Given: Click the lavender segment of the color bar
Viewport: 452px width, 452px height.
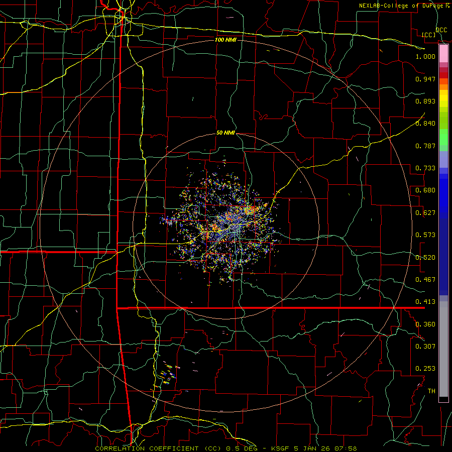Looking at the screenshot, I should (443, 159).
